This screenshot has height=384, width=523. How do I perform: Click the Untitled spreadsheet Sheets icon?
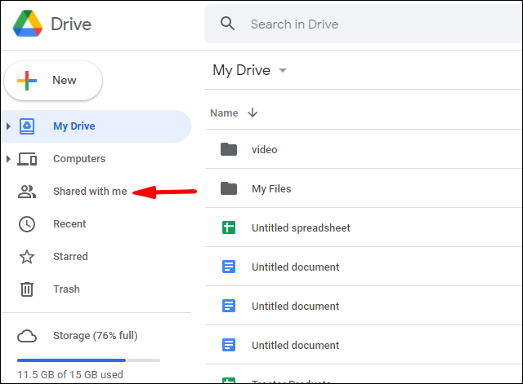click(229, 227)
